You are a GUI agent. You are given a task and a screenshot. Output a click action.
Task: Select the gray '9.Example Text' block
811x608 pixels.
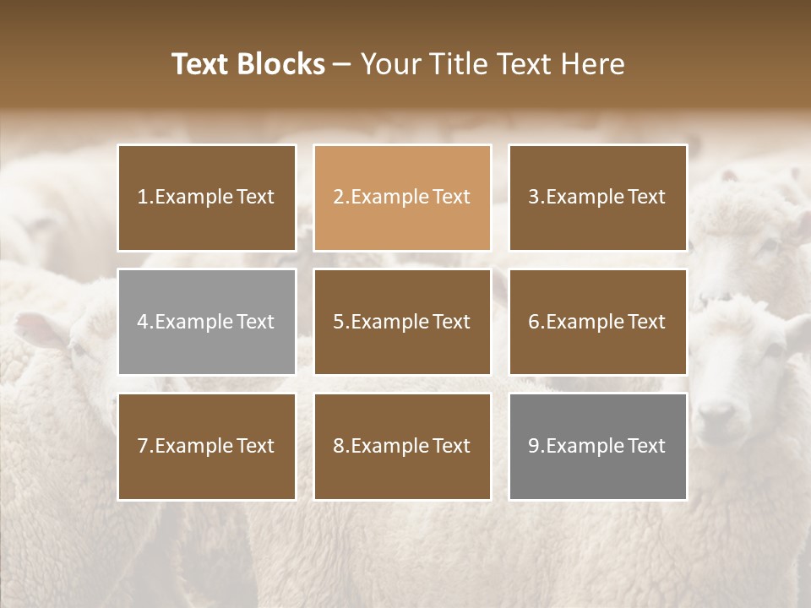(x=598, y=446)
